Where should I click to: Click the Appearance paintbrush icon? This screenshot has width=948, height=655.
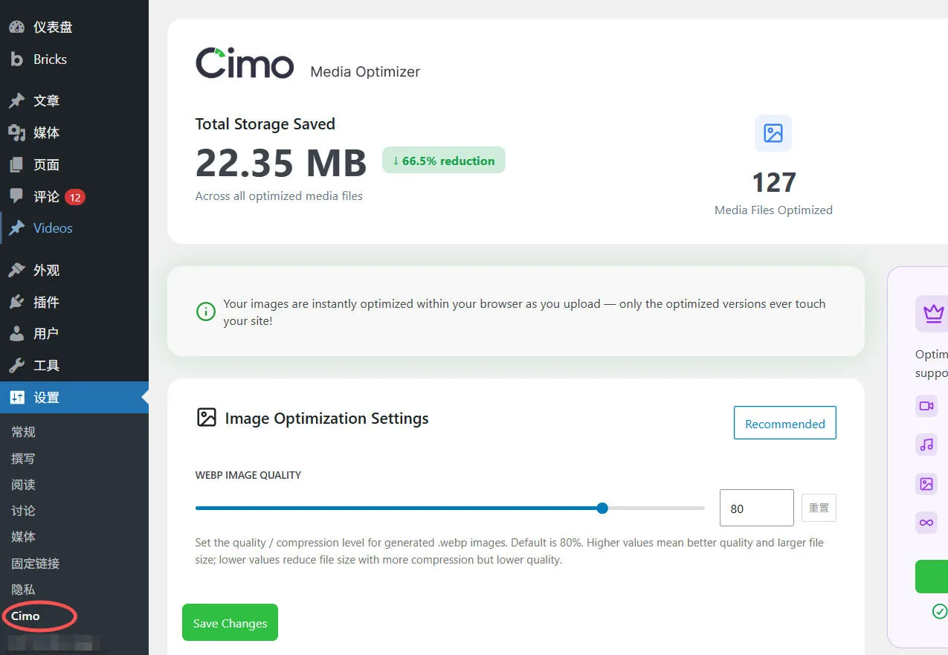coord(16,271)
